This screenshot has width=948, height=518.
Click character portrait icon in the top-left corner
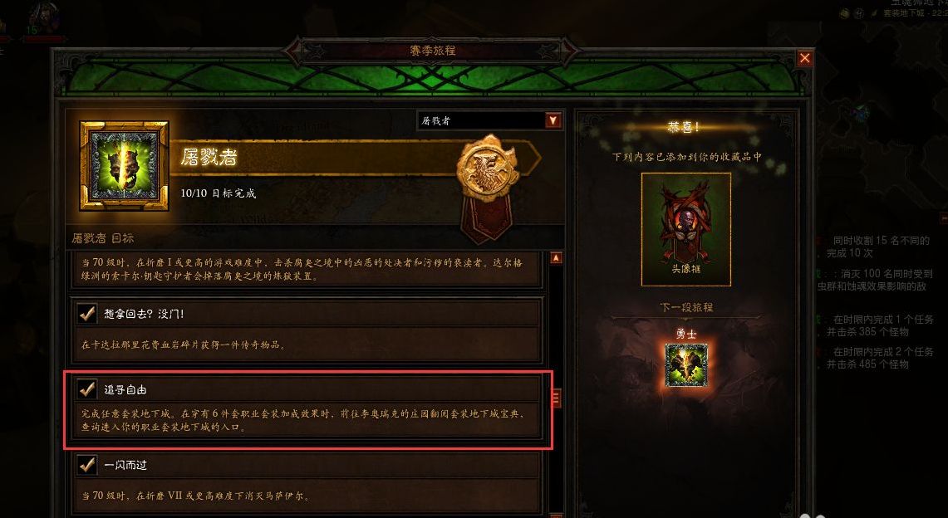[42, 17]
